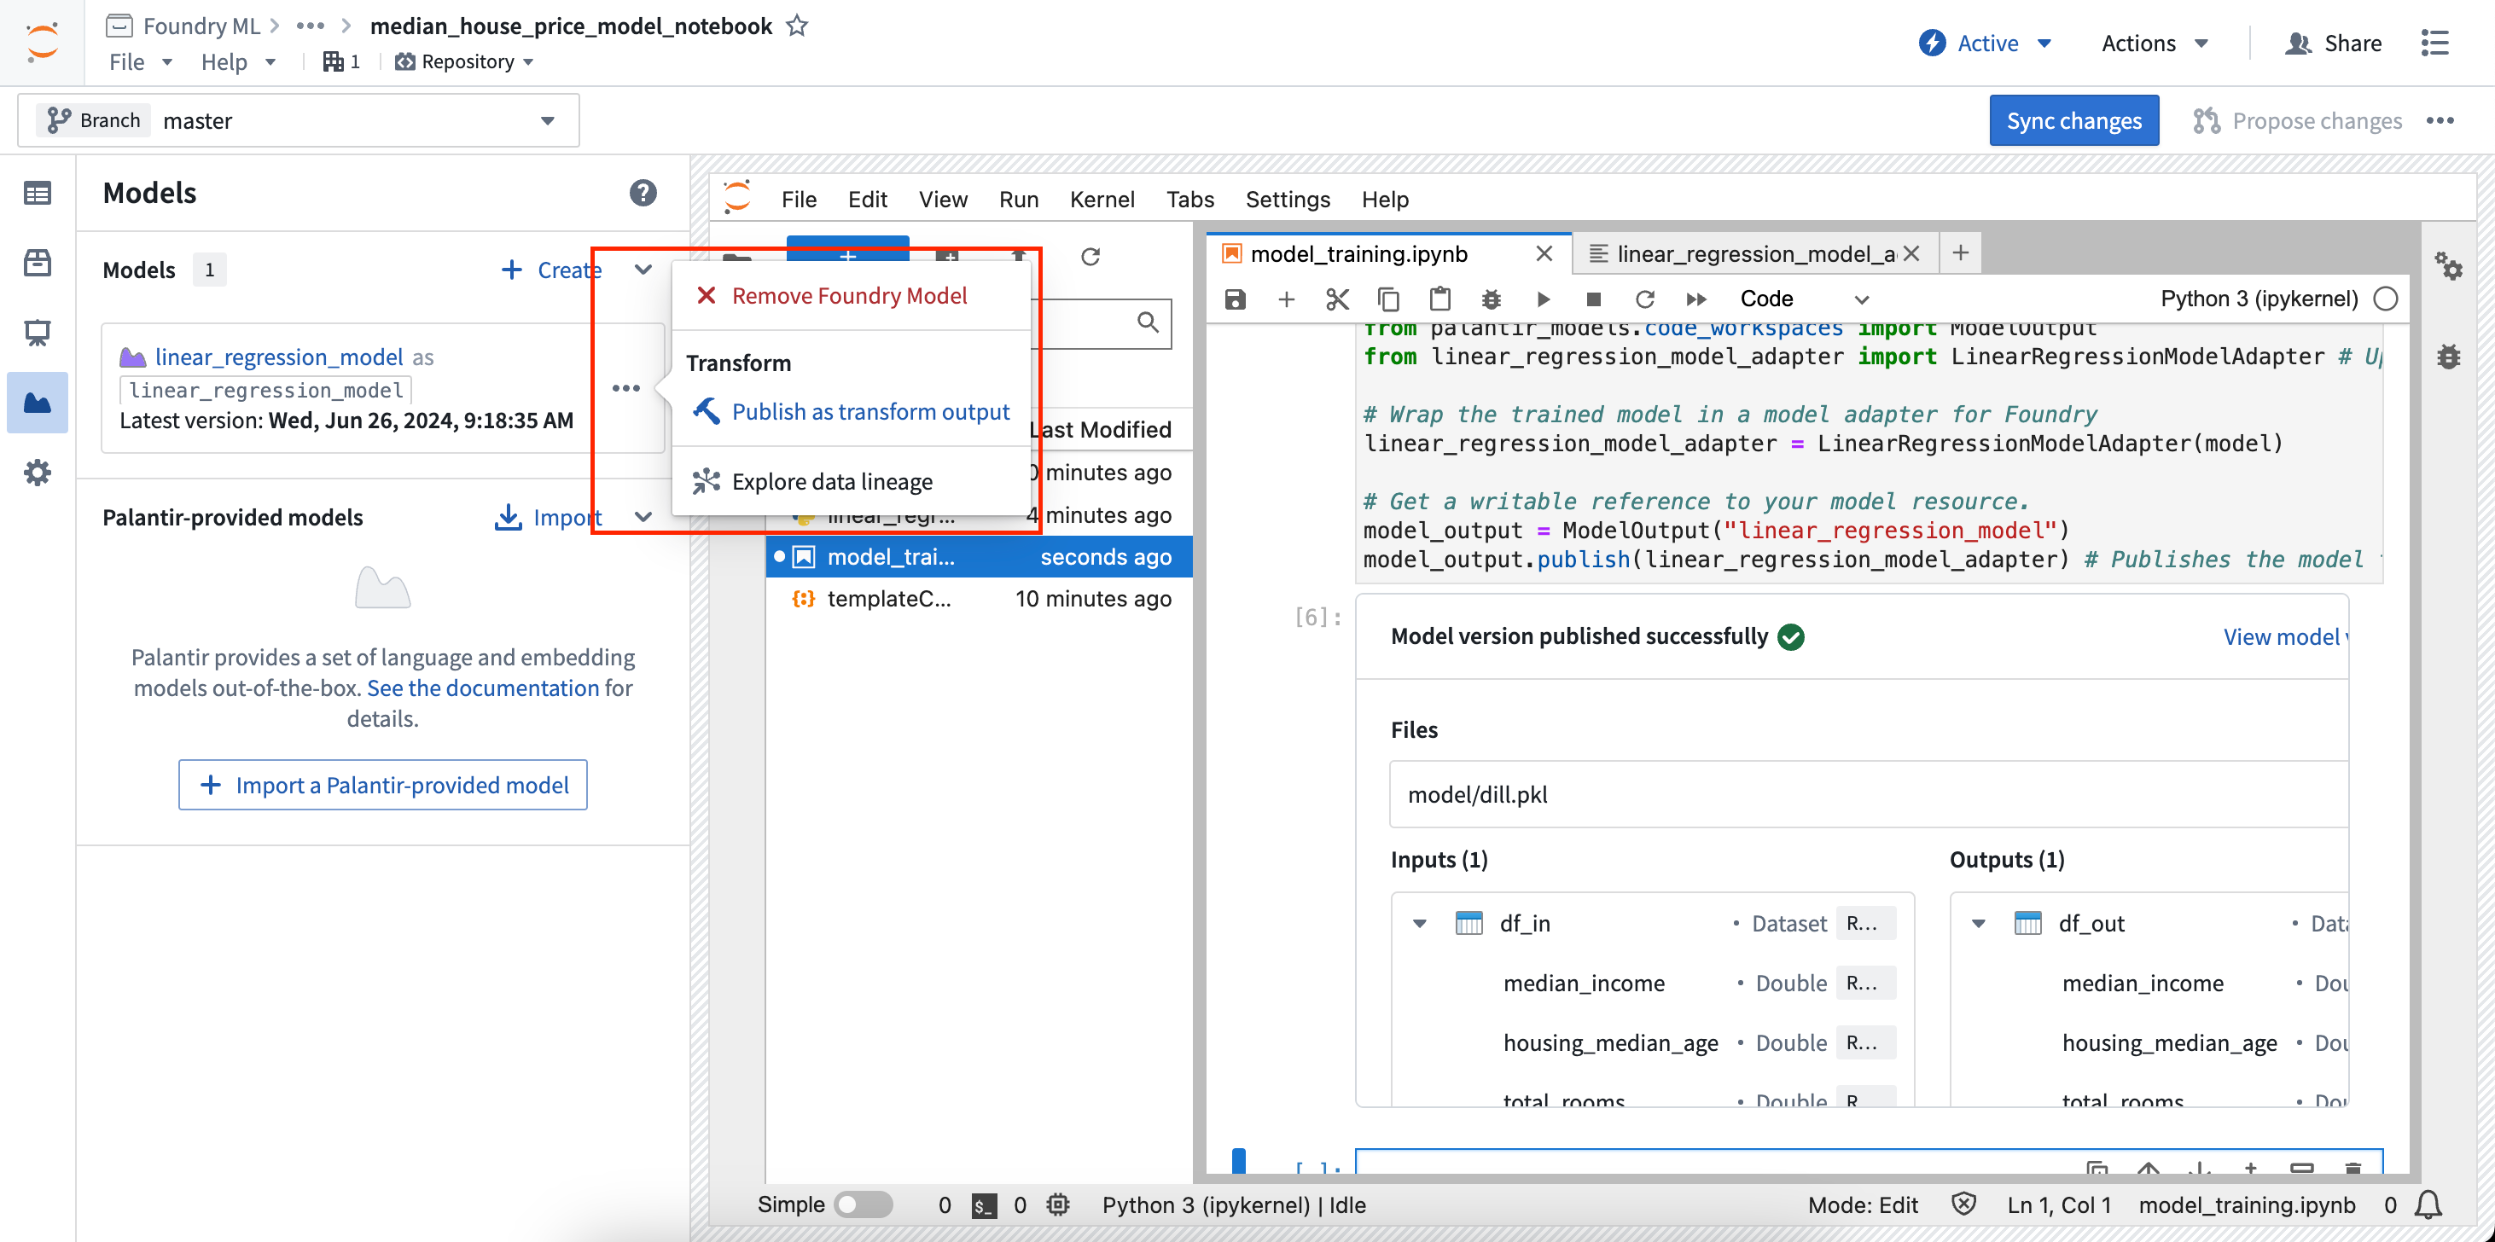The height and width of the screenshot is (1242, 2495).
Task: Click the Explore data lineage icon
Action: [705, 480]
